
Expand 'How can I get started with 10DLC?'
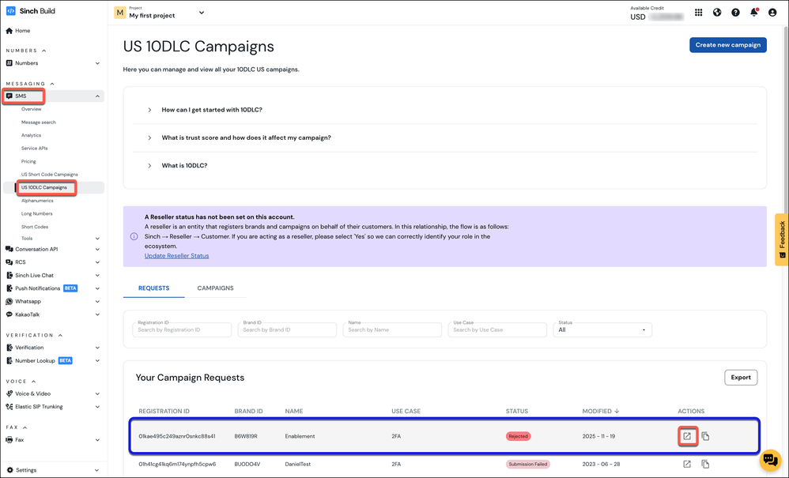coord(212,110)
